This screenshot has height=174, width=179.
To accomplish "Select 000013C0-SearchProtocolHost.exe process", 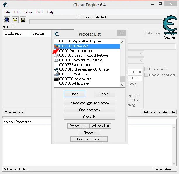I will tap(87, 55).
